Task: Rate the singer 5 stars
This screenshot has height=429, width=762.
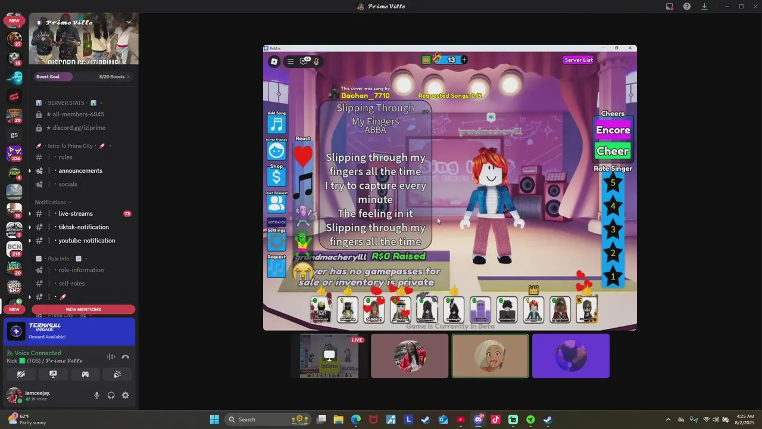Action: 613,184
